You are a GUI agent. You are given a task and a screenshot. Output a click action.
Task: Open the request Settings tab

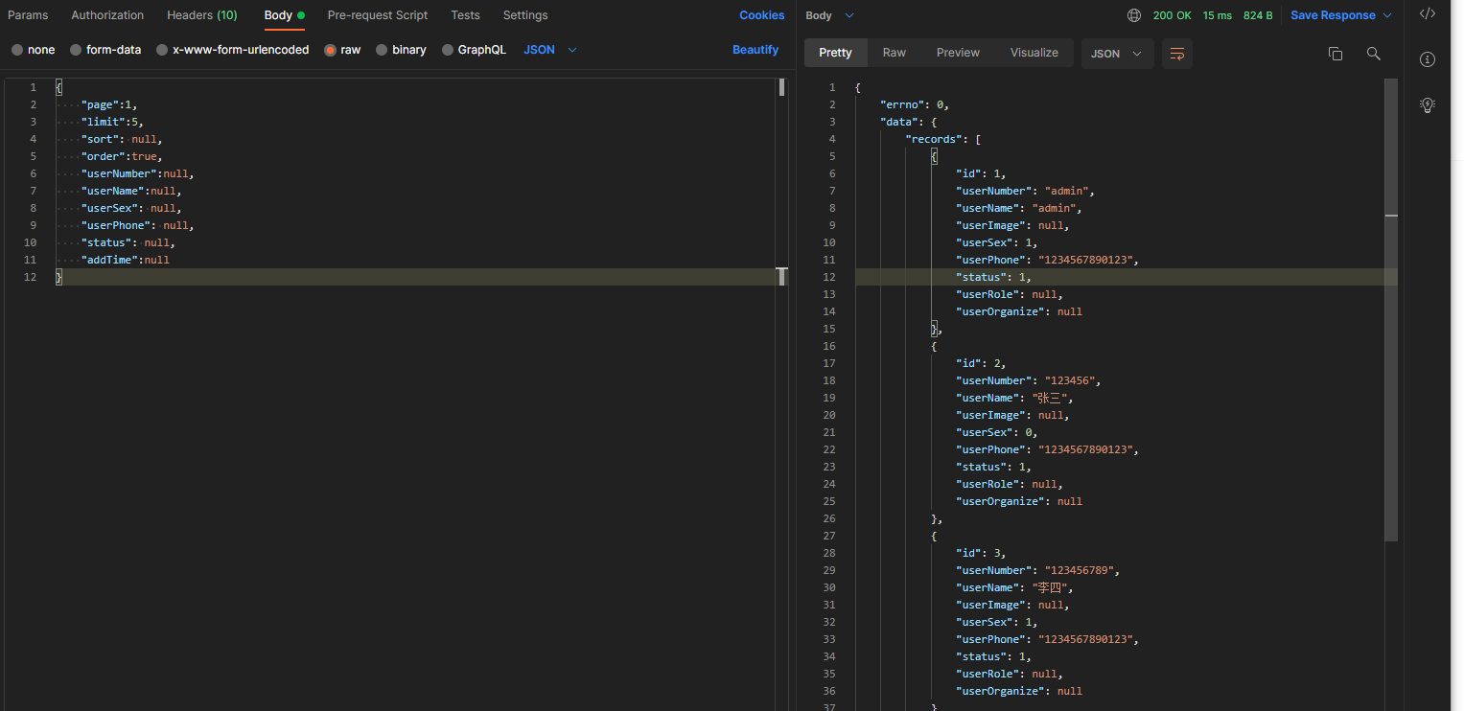pyautogui.click(x=525, y=15)
